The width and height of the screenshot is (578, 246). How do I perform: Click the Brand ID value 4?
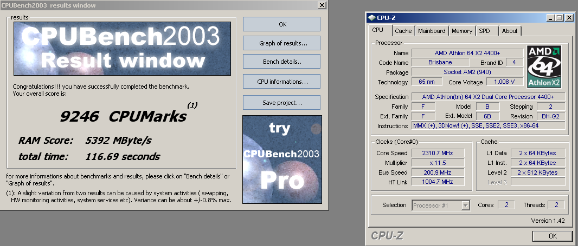point(514,63)
